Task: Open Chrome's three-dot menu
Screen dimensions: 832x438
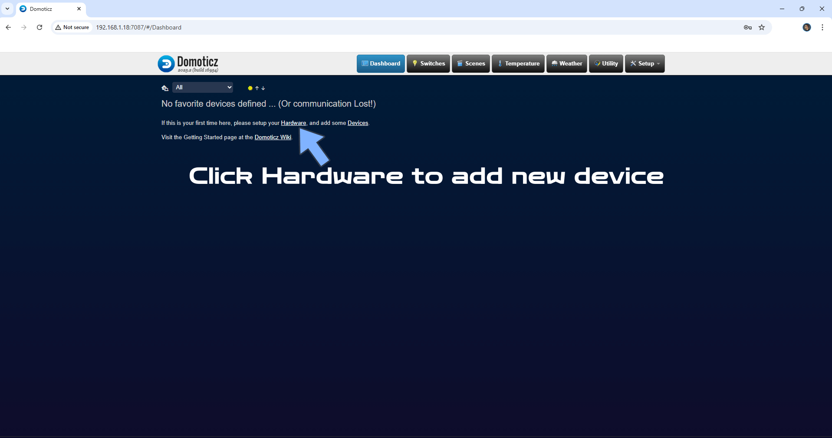Action: tap(822, 27)
